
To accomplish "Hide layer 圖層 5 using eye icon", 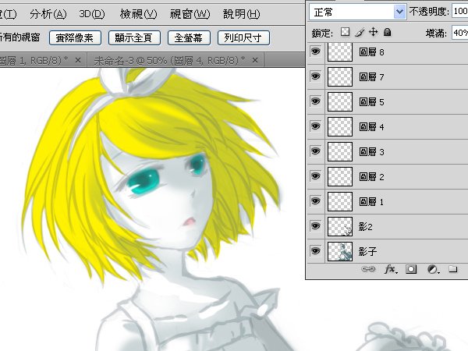I will [315, 101].
